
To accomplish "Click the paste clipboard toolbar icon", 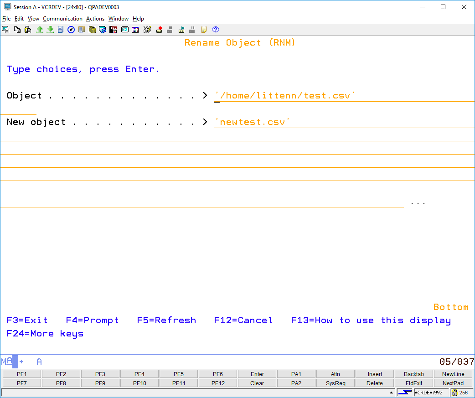I will coord(28,30).
